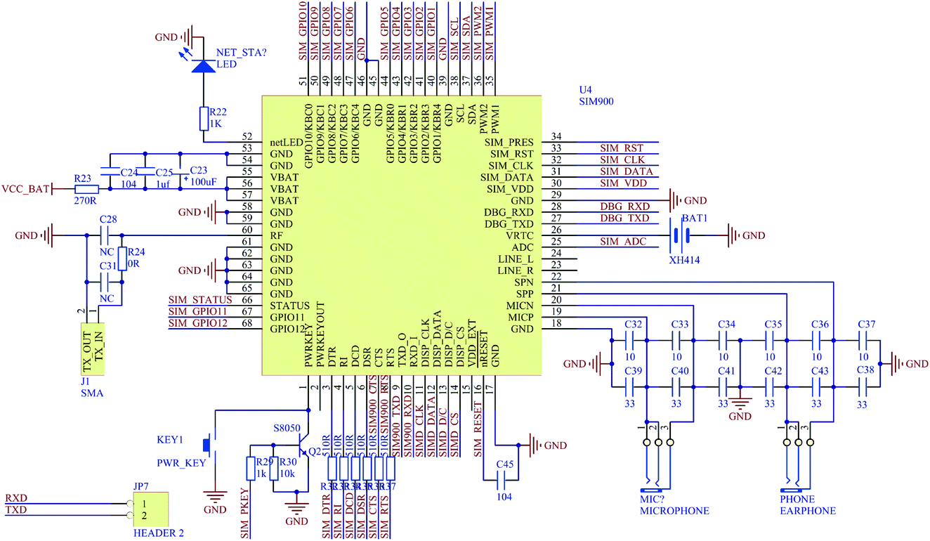Click the SIM_PRES pin name
Screen dimensions: 930x541
point(509,143)
